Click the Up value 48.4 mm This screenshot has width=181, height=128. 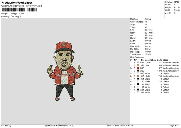pos(148,35)
